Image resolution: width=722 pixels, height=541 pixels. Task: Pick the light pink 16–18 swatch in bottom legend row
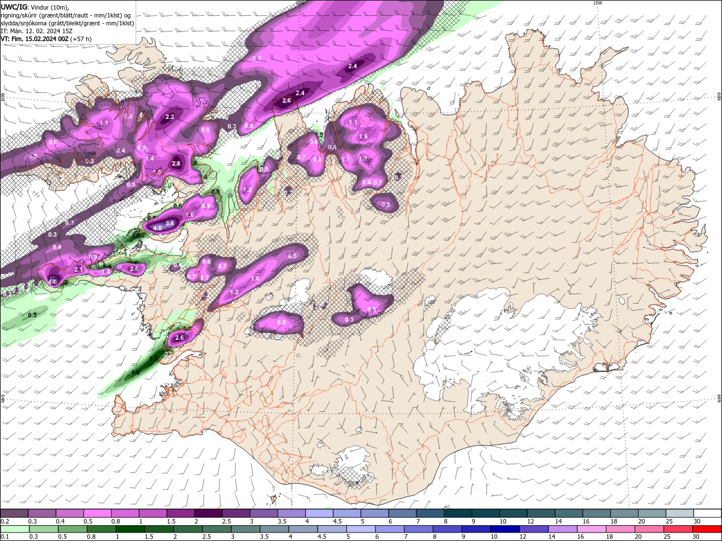[x=592, y=529]
